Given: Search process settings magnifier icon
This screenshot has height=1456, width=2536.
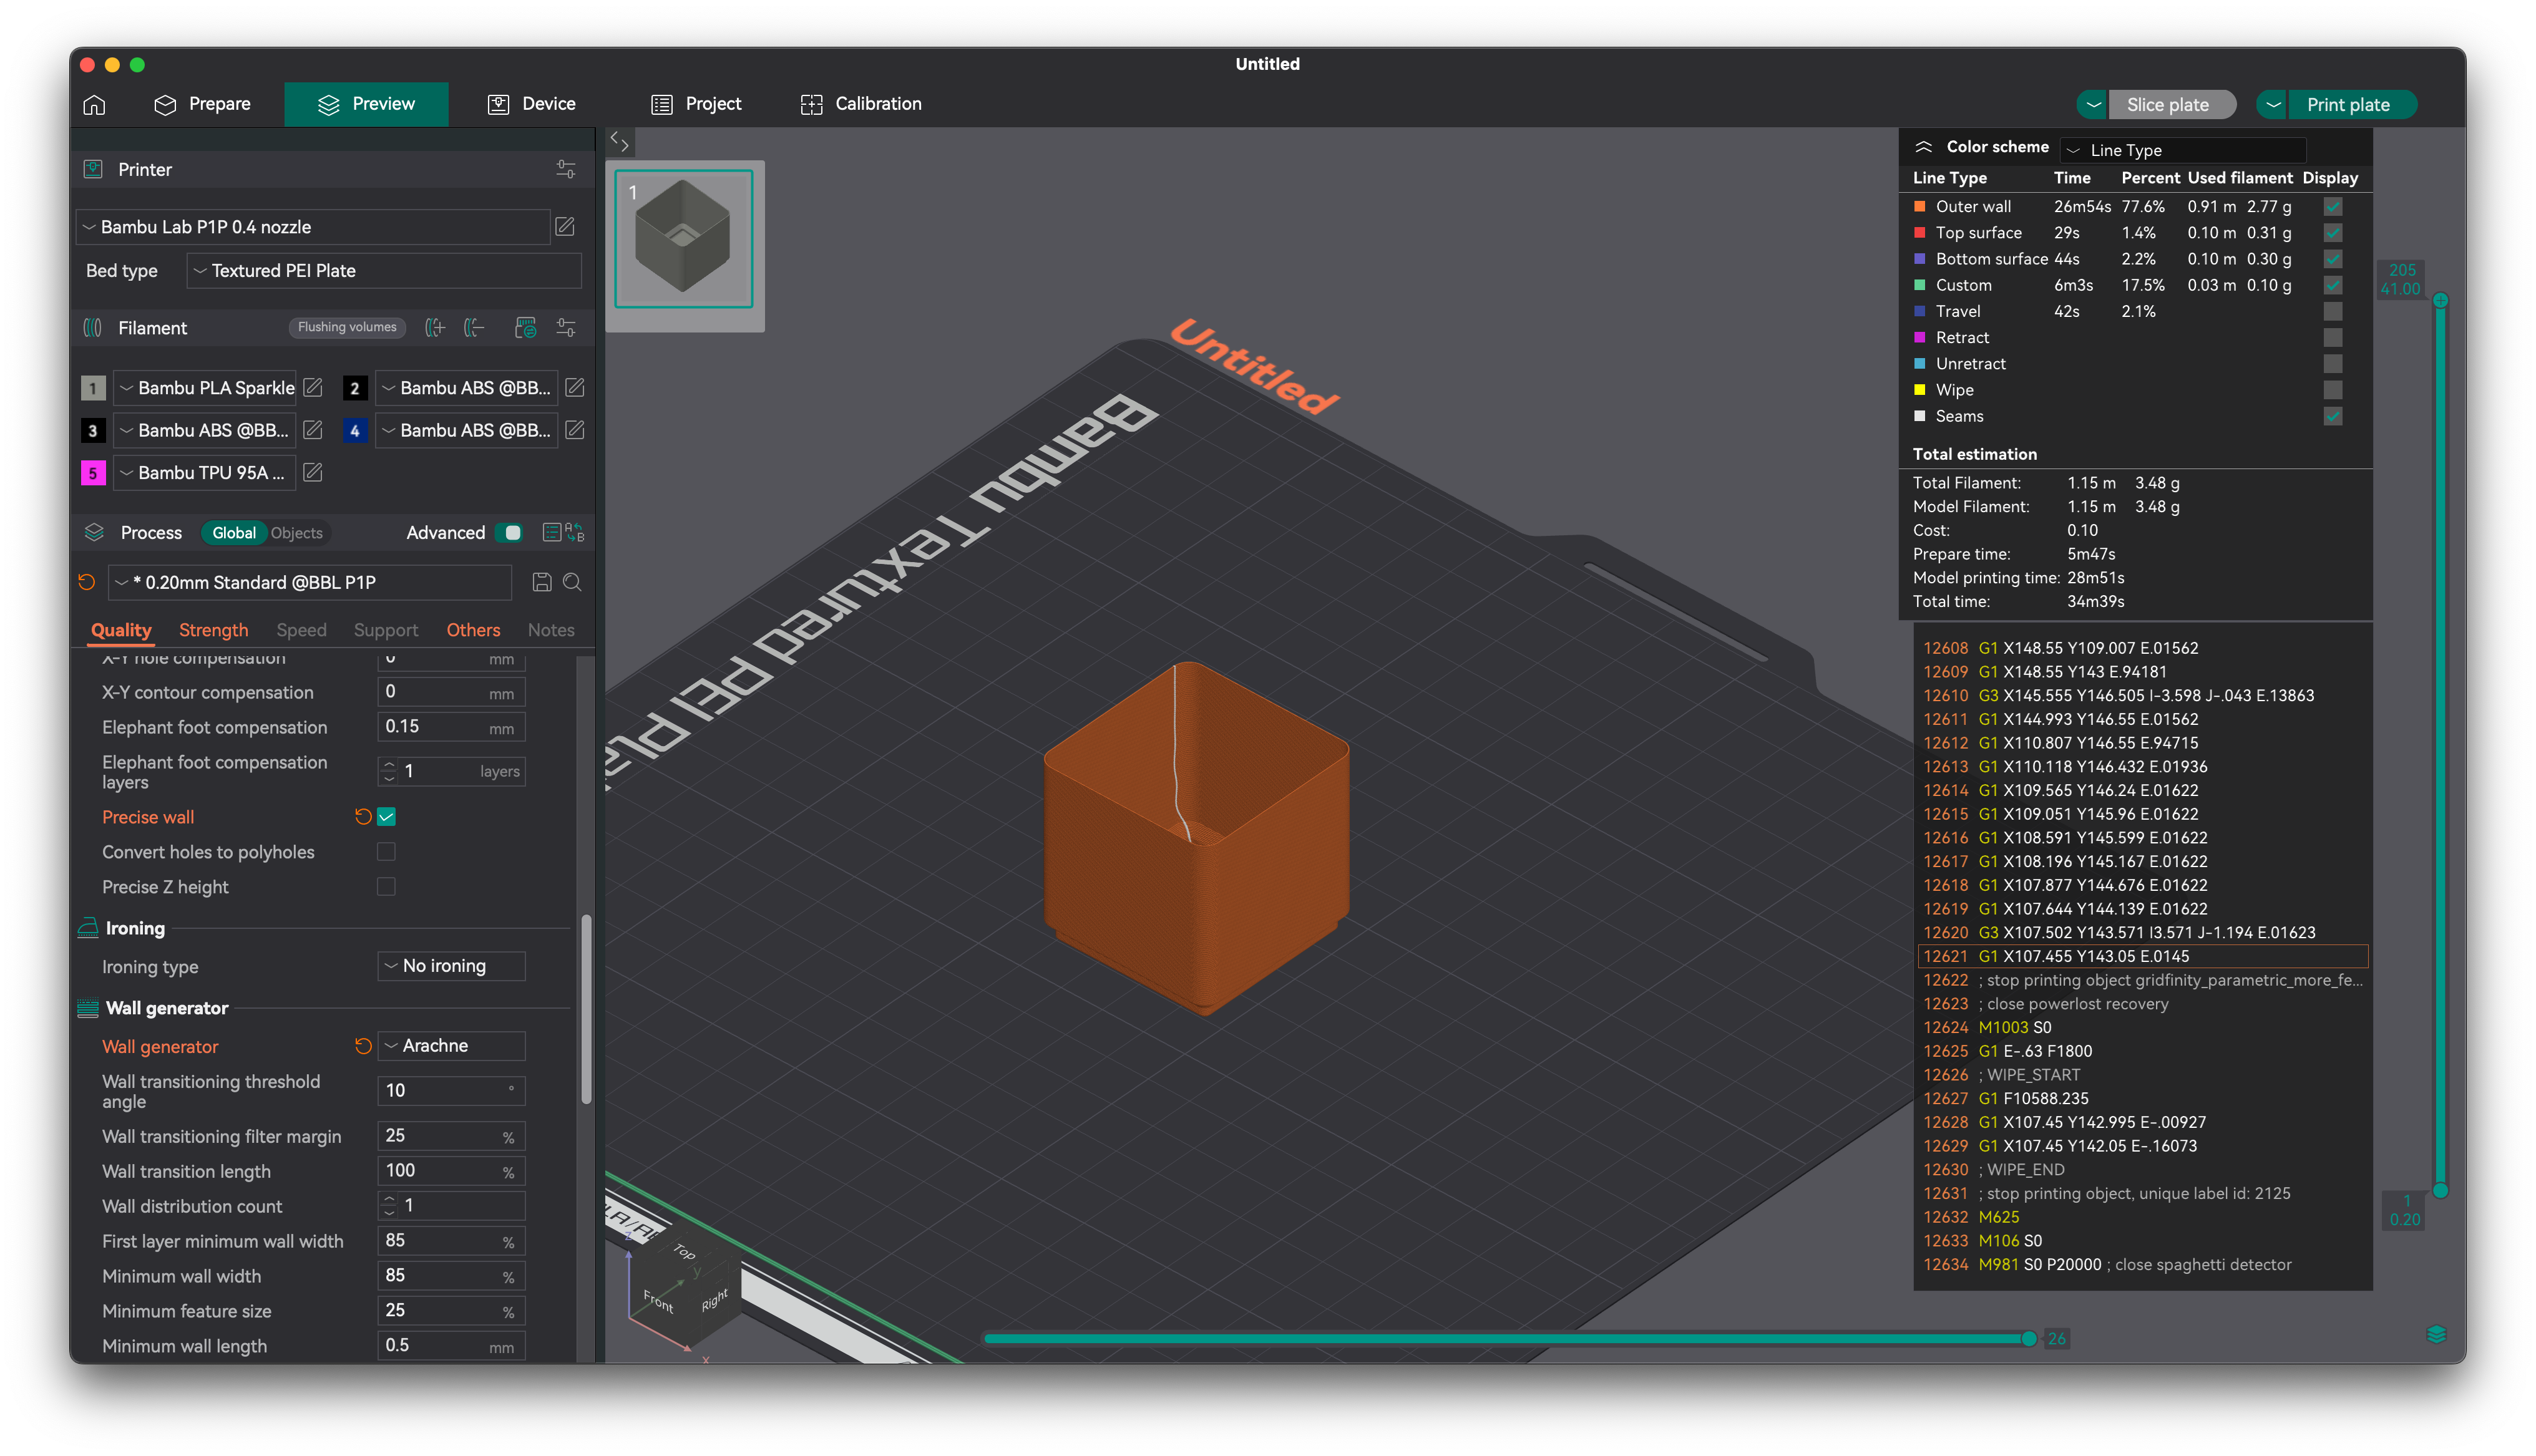Looking at the screenshot, I should (573, 582).
